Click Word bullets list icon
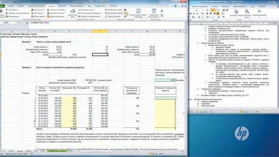 pos(208,10)
